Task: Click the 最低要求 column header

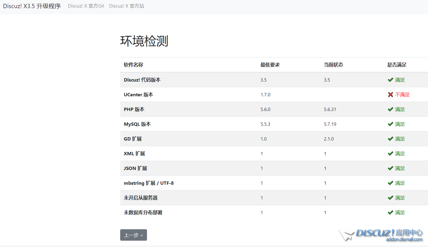Action: tap(270, 65)
